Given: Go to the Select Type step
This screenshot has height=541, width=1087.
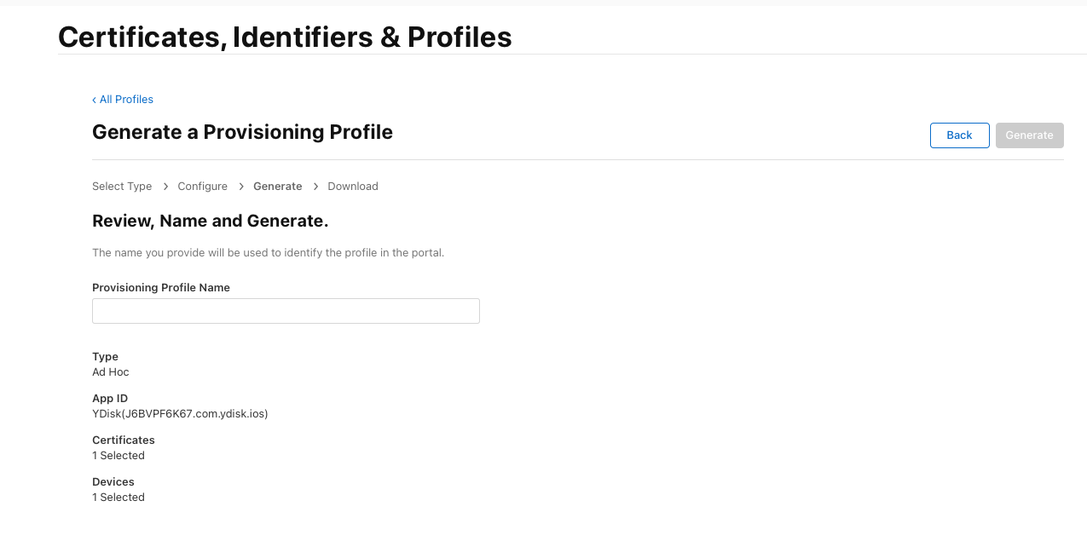Looking at the screenshot, I should 122,187.
